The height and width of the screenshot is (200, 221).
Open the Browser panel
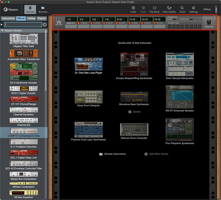point(43,10)
